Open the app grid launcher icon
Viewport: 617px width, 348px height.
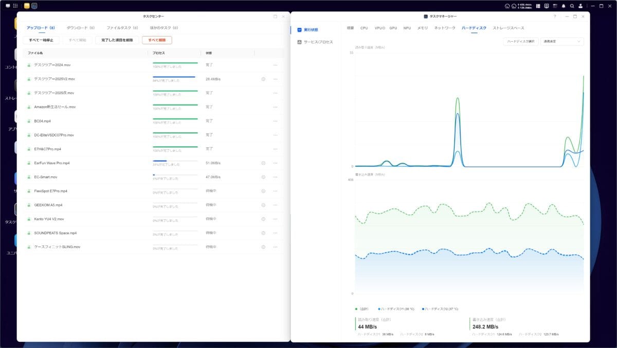(x=15, y=6)
